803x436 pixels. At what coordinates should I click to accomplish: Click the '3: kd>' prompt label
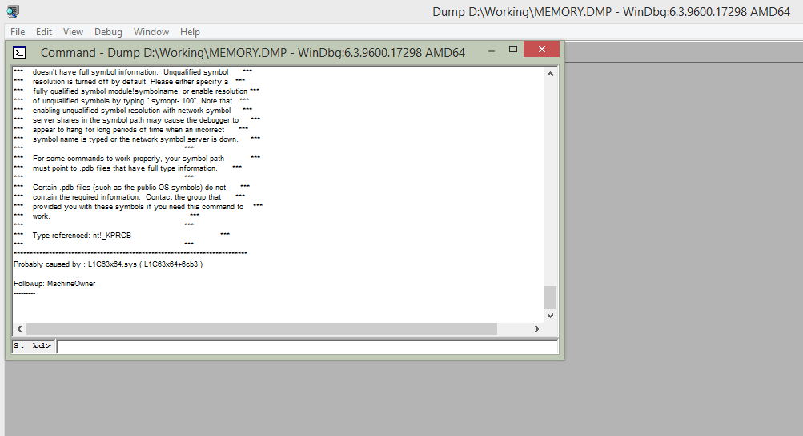click(33, 346)
